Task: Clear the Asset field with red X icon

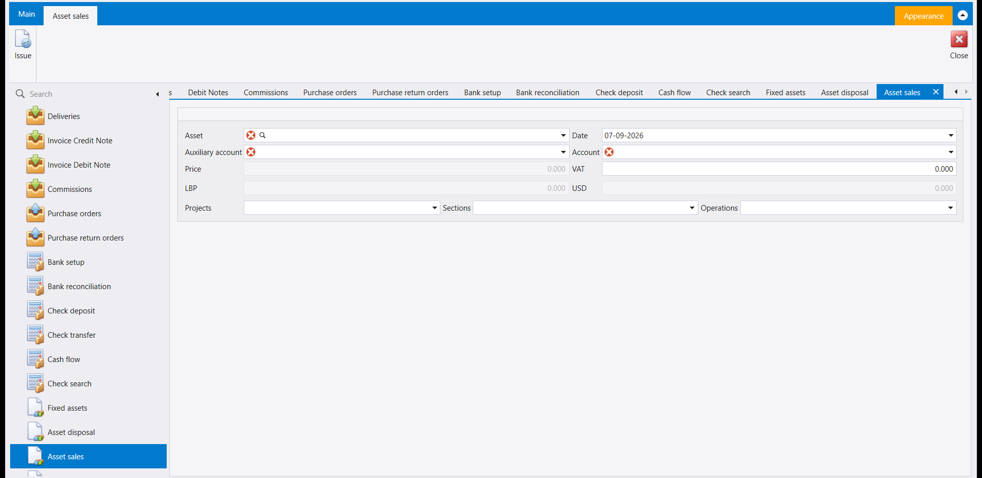Action: click(x=251, y=135)
